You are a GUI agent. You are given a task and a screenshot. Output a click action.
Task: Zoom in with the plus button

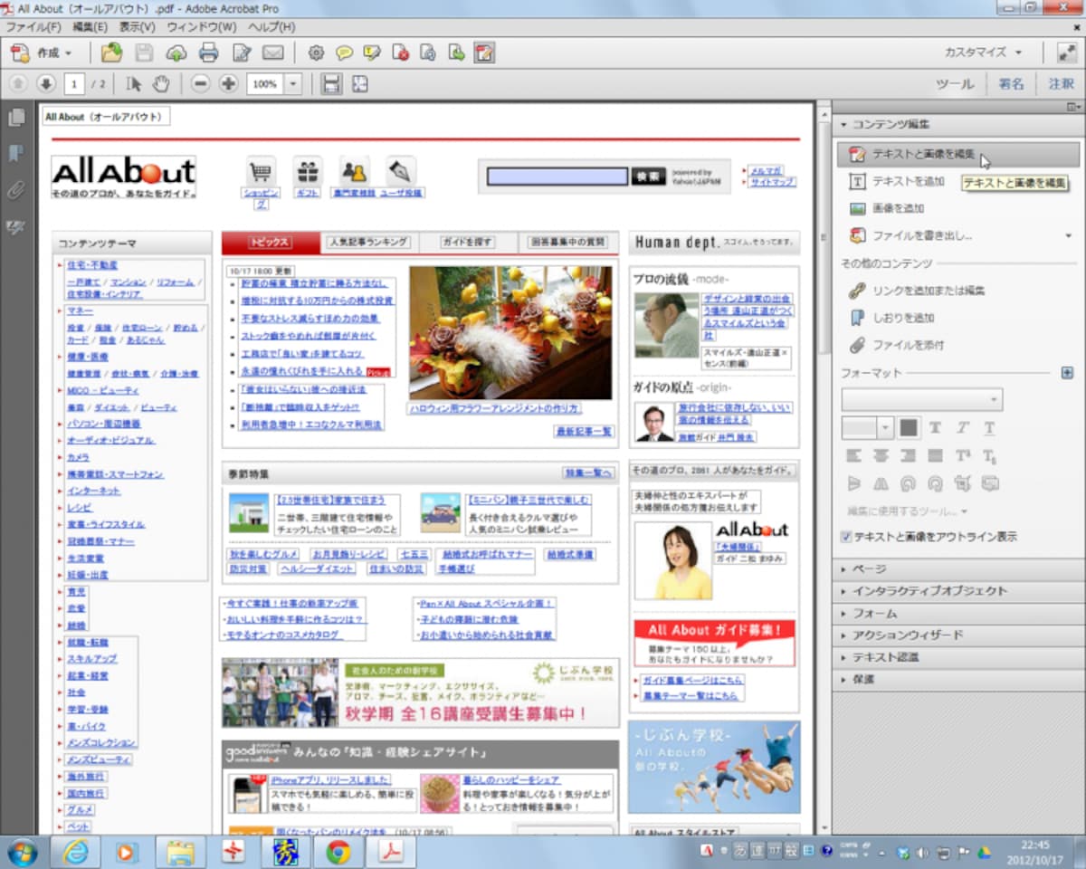click(228, 83)
